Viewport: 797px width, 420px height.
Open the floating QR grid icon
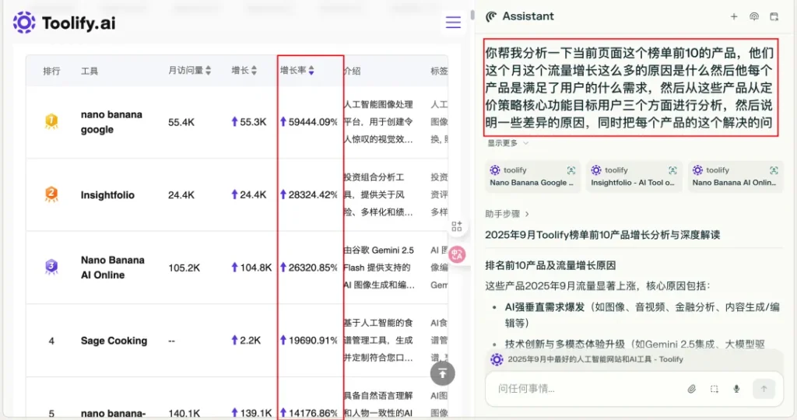point(457,226)
